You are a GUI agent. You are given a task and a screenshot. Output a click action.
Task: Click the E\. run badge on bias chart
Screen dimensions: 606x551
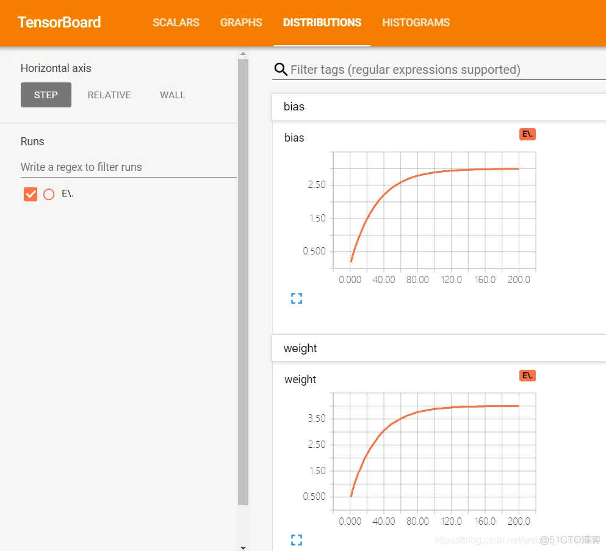coord(527,134)
